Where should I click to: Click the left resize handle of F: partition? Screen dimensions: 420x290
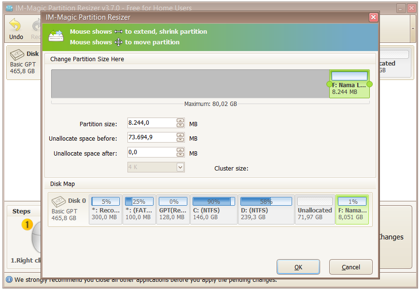329,84
